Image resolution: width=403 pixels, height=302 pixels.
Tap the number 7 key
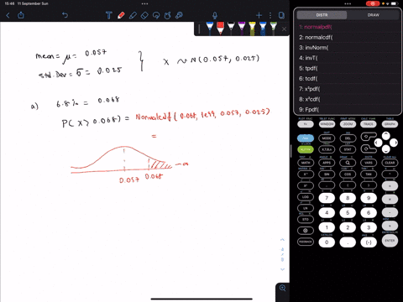(327, 198)
